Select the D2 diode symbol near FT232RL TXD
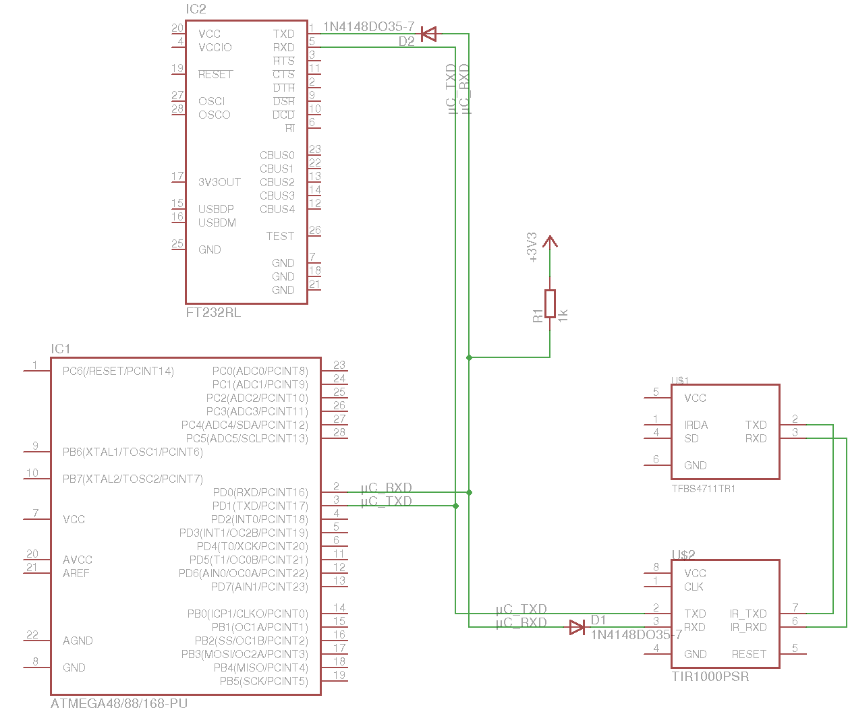The width and height of the screenshot is (848, 712). pos(428,34)
